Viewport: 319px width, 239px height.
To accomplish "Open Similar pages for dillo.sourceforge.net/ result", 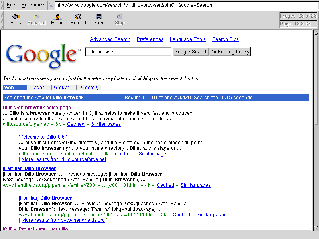I will [x=106, y=124].
